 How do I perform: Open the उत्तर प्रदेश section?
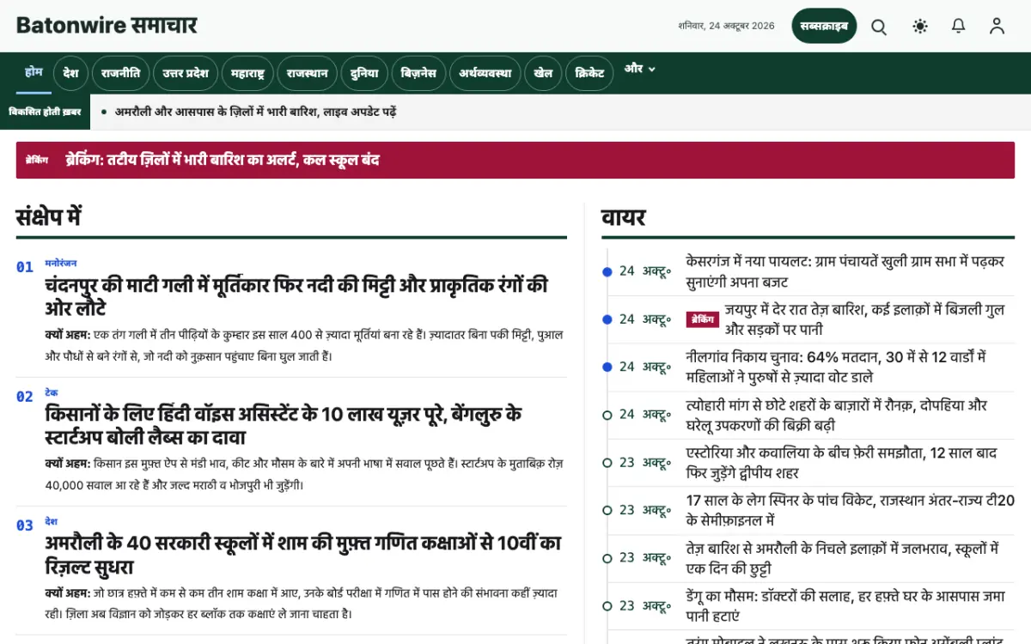186,73
